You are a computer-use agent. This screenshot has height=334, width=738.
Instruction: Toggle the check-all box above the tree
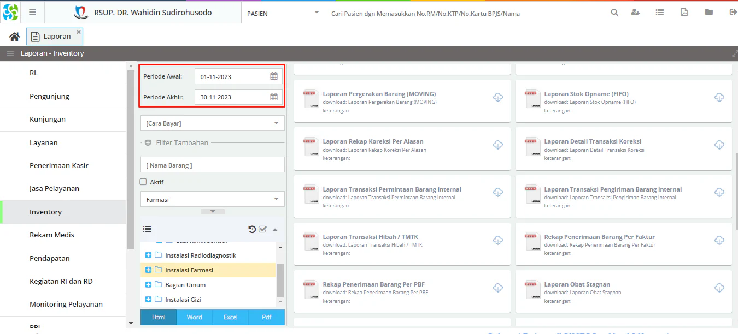(x=262, y=229)
